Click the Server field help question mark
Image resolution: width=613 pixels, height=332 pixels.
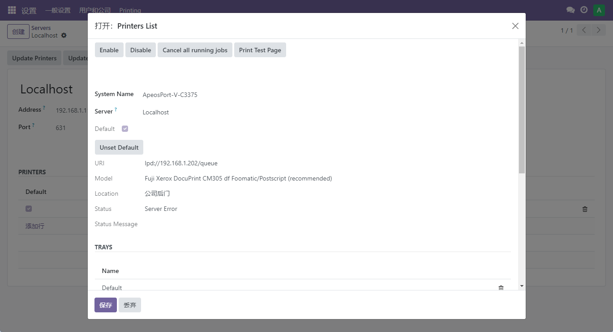(x=116, y=109)
